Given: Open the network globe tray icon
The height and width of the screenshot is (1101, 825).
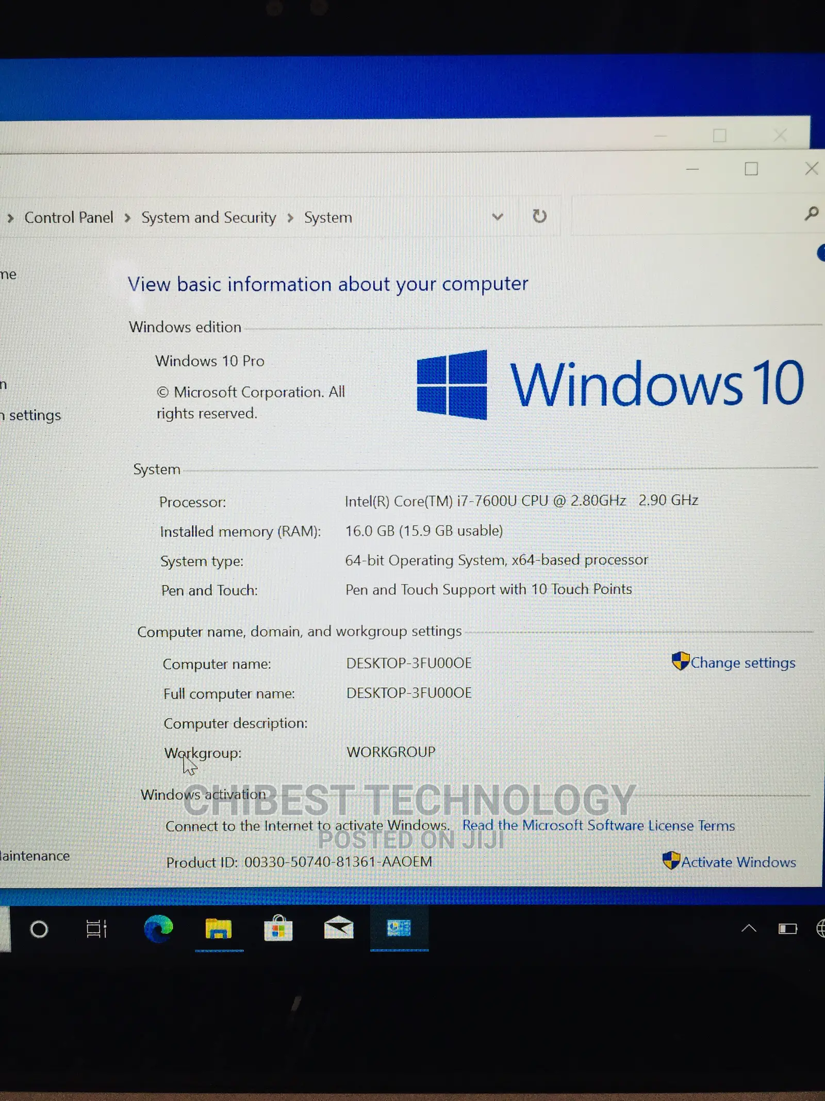Looking at the screenshot, I should click(821, 929).
